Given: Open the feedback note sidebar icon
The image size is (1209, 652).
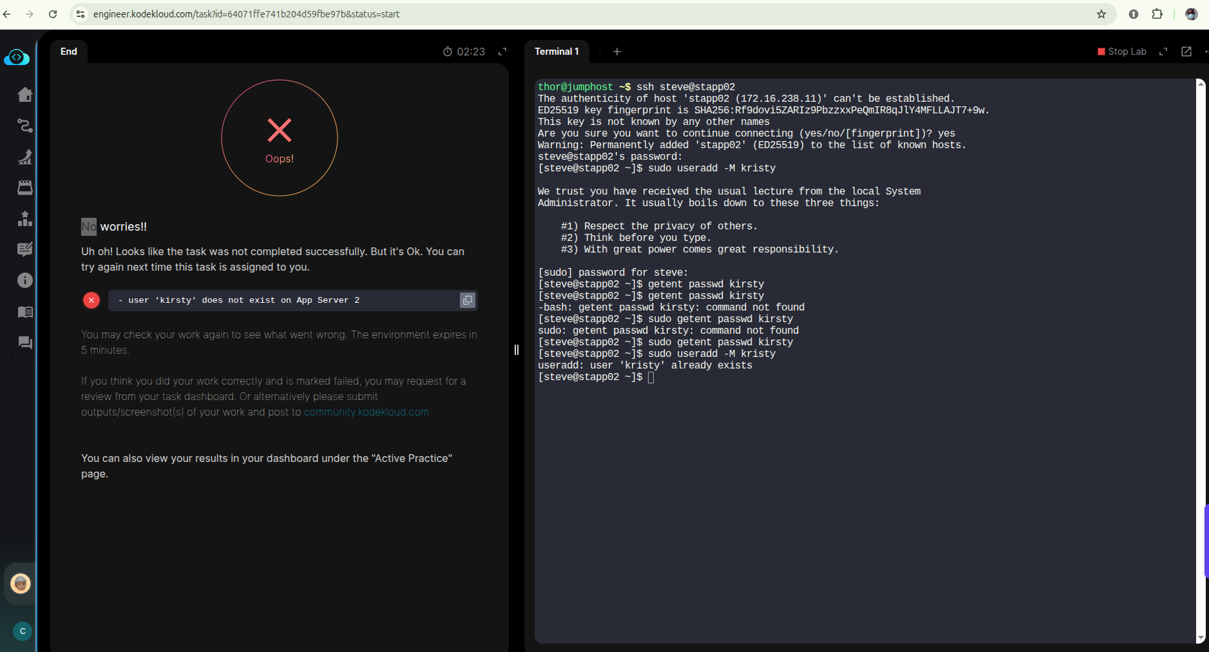Looking at the screenshot, I should [x=24, y=249].
